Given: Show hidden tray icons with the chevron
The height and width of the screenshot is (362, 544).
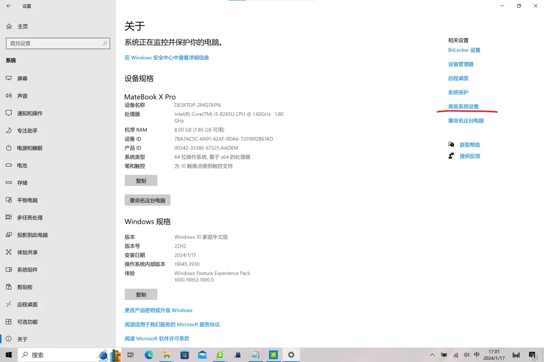Looking at the screenshot, I should pos(432,355).
